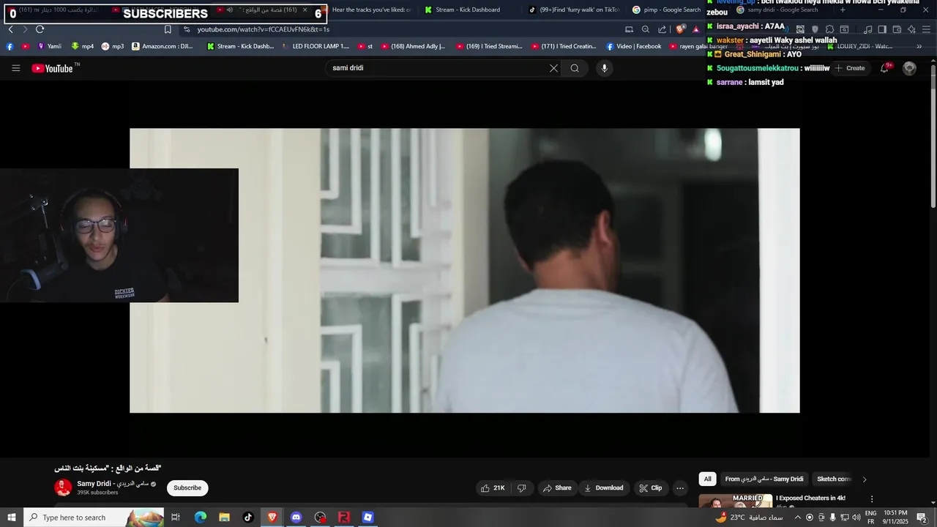Image resolution: width=937 pixels, height=527 pixels.
Task: Bookmark this page icon in address bar
Action: pyautogui.click(x=168, y=29)
